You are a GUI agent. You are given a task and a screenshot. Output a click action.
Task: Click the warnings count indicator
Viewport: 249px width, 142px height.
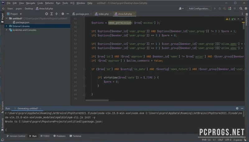tap(228, 19)
